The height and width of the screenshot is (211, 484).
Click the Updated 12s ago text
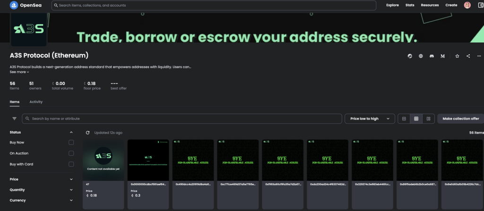(x=108, y=133)
